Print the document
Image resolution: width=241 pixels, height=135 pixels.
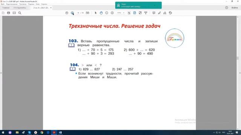(x=8, y=13)
